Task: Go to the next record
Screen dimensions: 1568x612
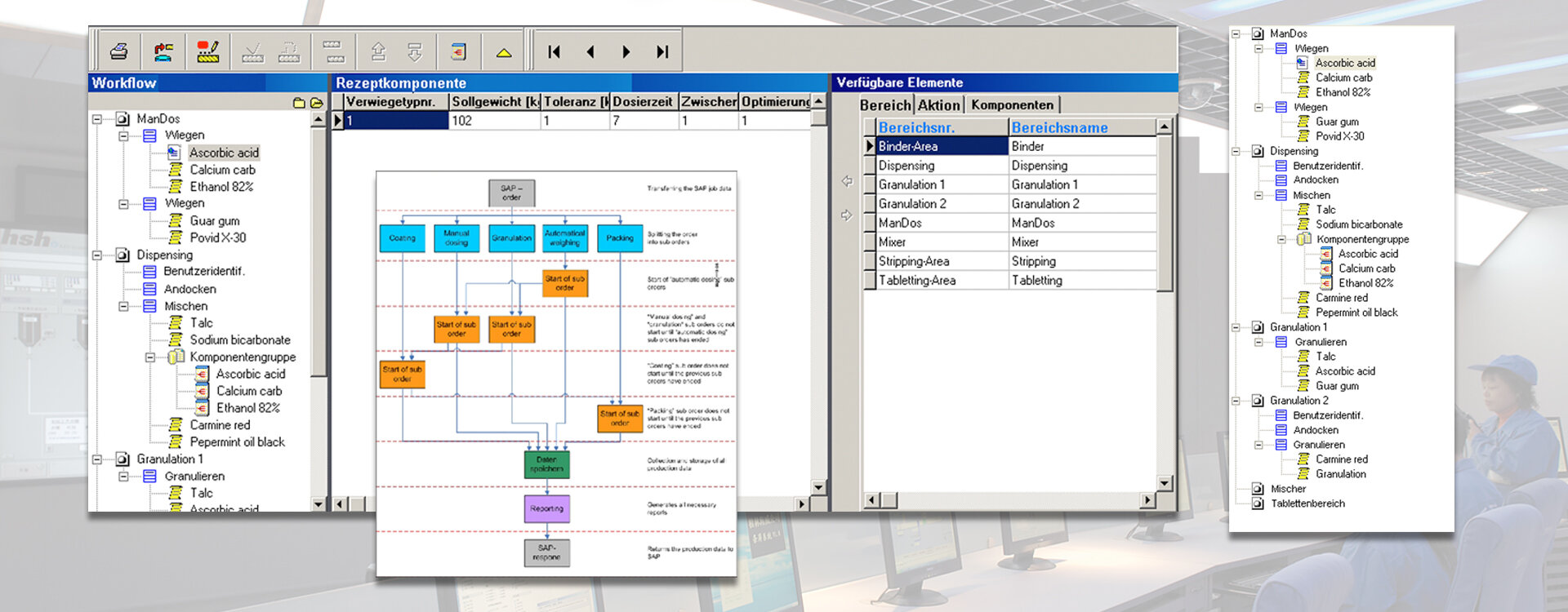Action: [x=626, y=52]
